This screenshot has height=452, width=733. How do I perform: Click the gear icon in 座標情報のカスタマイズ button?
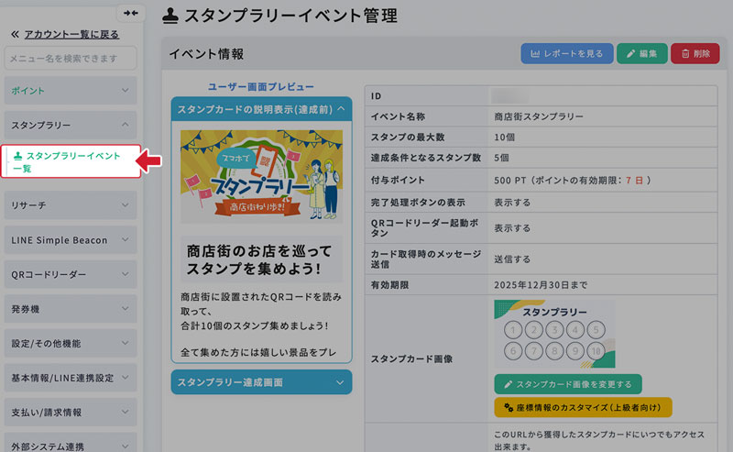pyautogui.click(x=507, y=407)
